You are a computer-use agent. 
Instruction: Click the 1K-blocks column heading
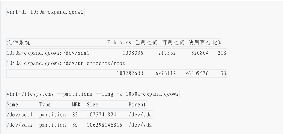pyautogui.click(x=118, y=42)
